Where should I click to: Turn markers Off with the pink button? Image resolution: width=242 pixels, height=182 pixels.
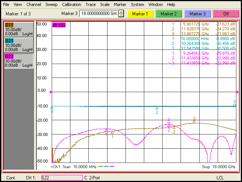pos(226,14)
